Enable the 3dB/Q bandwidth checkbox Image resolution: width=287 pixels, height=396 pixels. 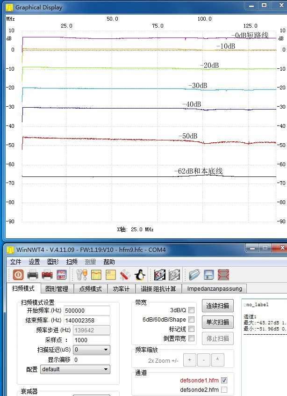point(192,310)
